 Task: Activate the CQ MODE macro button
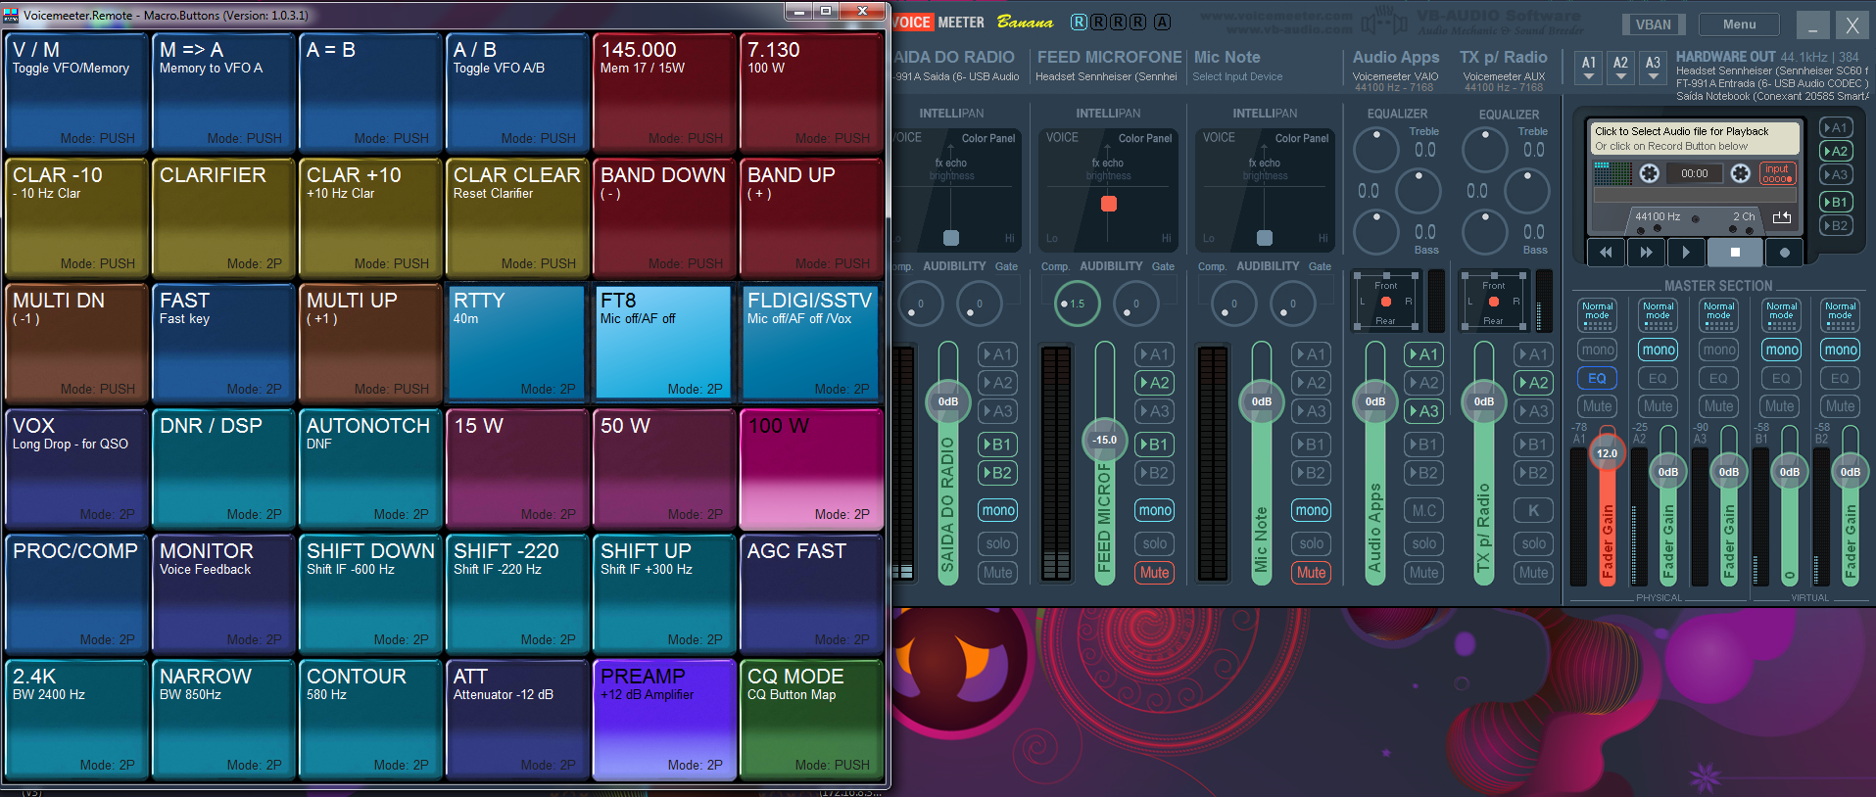click(x=811, y=719)
